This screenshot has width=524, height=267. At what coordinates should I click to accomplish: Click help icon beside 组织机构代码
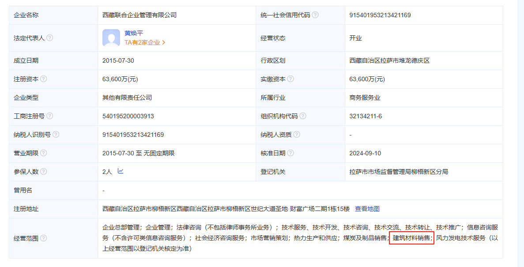[303, 116]
